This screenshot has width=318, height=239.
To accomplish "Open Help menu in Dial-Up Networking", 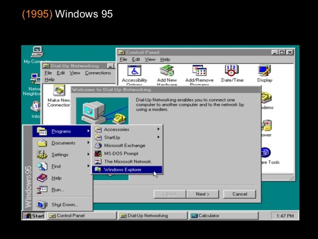I will [x=50, y=80].
